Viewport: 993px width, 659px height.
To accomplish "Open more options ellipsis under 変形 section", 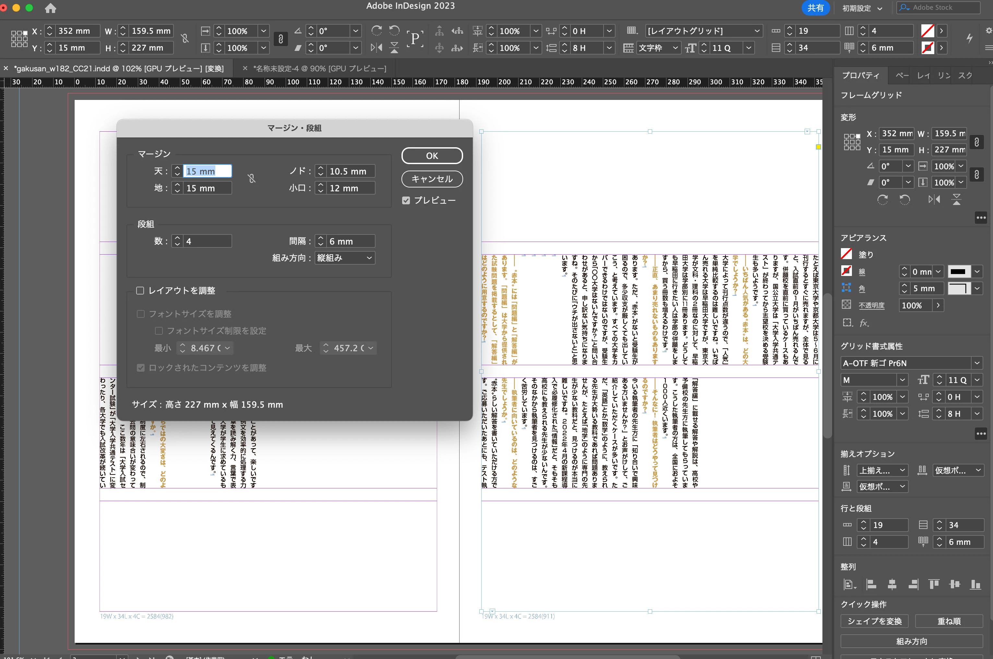I will click(x=981, y=218).
